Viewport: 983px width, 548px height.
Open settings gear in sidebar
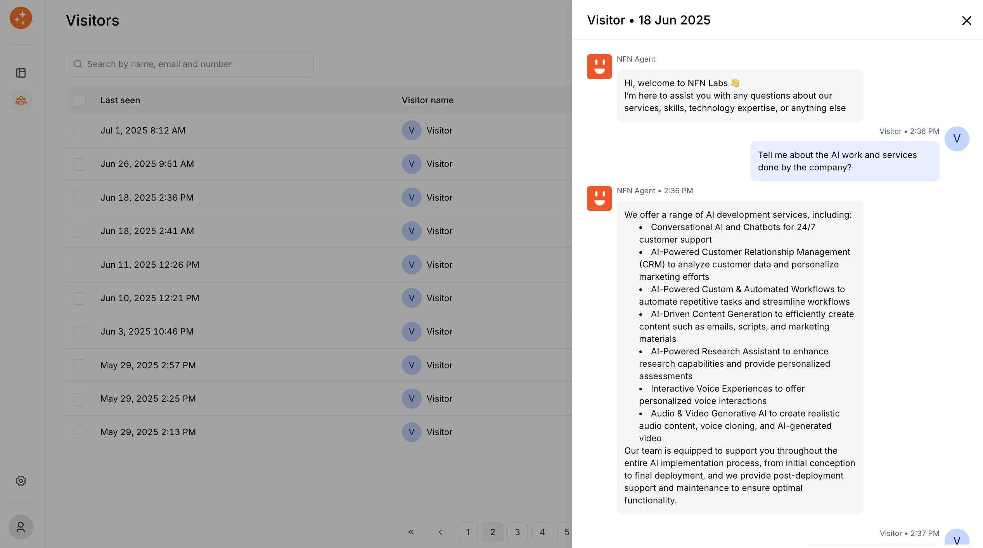point(21,481)
